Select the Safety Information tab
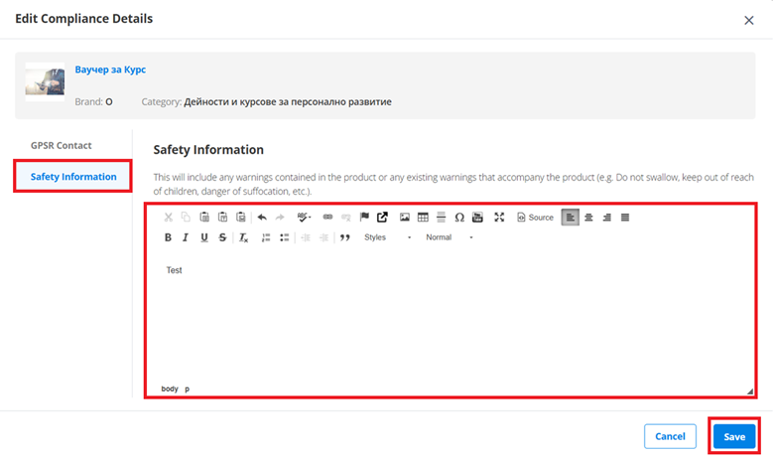Screen dimensions: 774x459 (73, 177)
